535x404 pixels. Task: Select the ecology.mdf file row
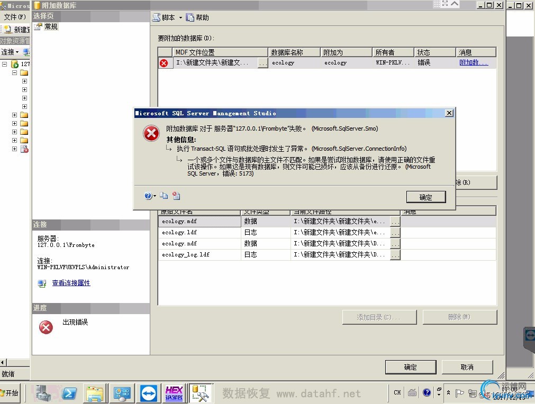(327, 222)
